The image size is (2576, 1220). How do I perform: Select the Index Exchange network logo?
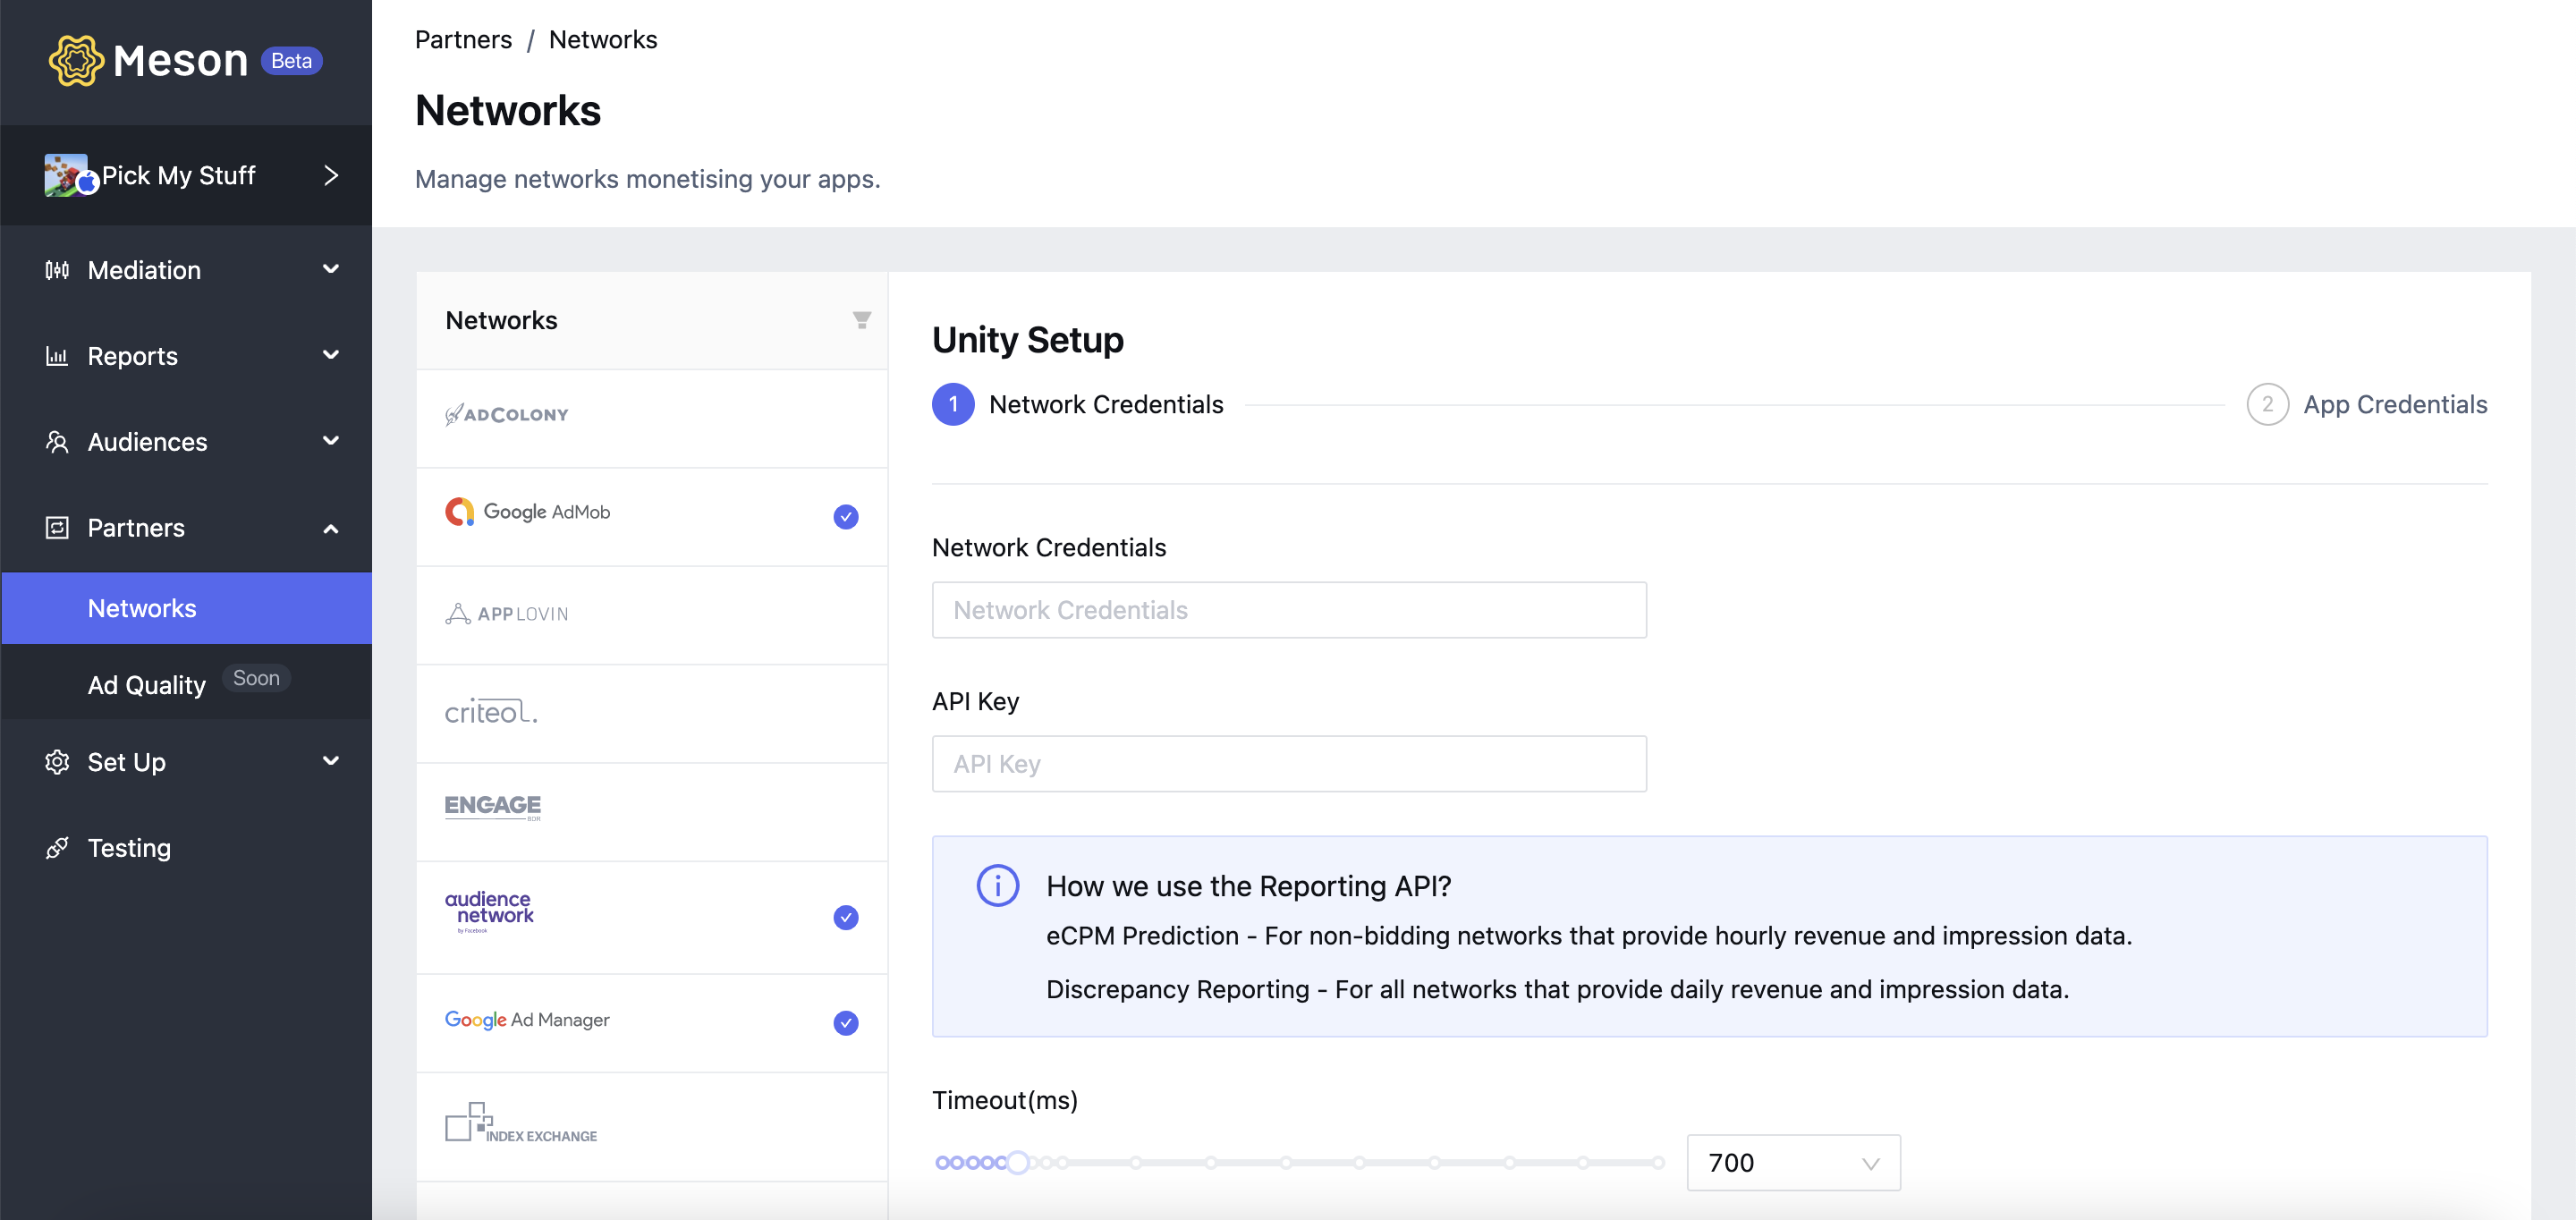pyautogui.click(x=521, y=1123)
